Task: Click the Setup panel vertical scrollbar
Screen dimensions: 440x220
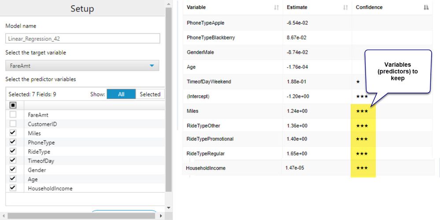Action: tap(168, 99)
